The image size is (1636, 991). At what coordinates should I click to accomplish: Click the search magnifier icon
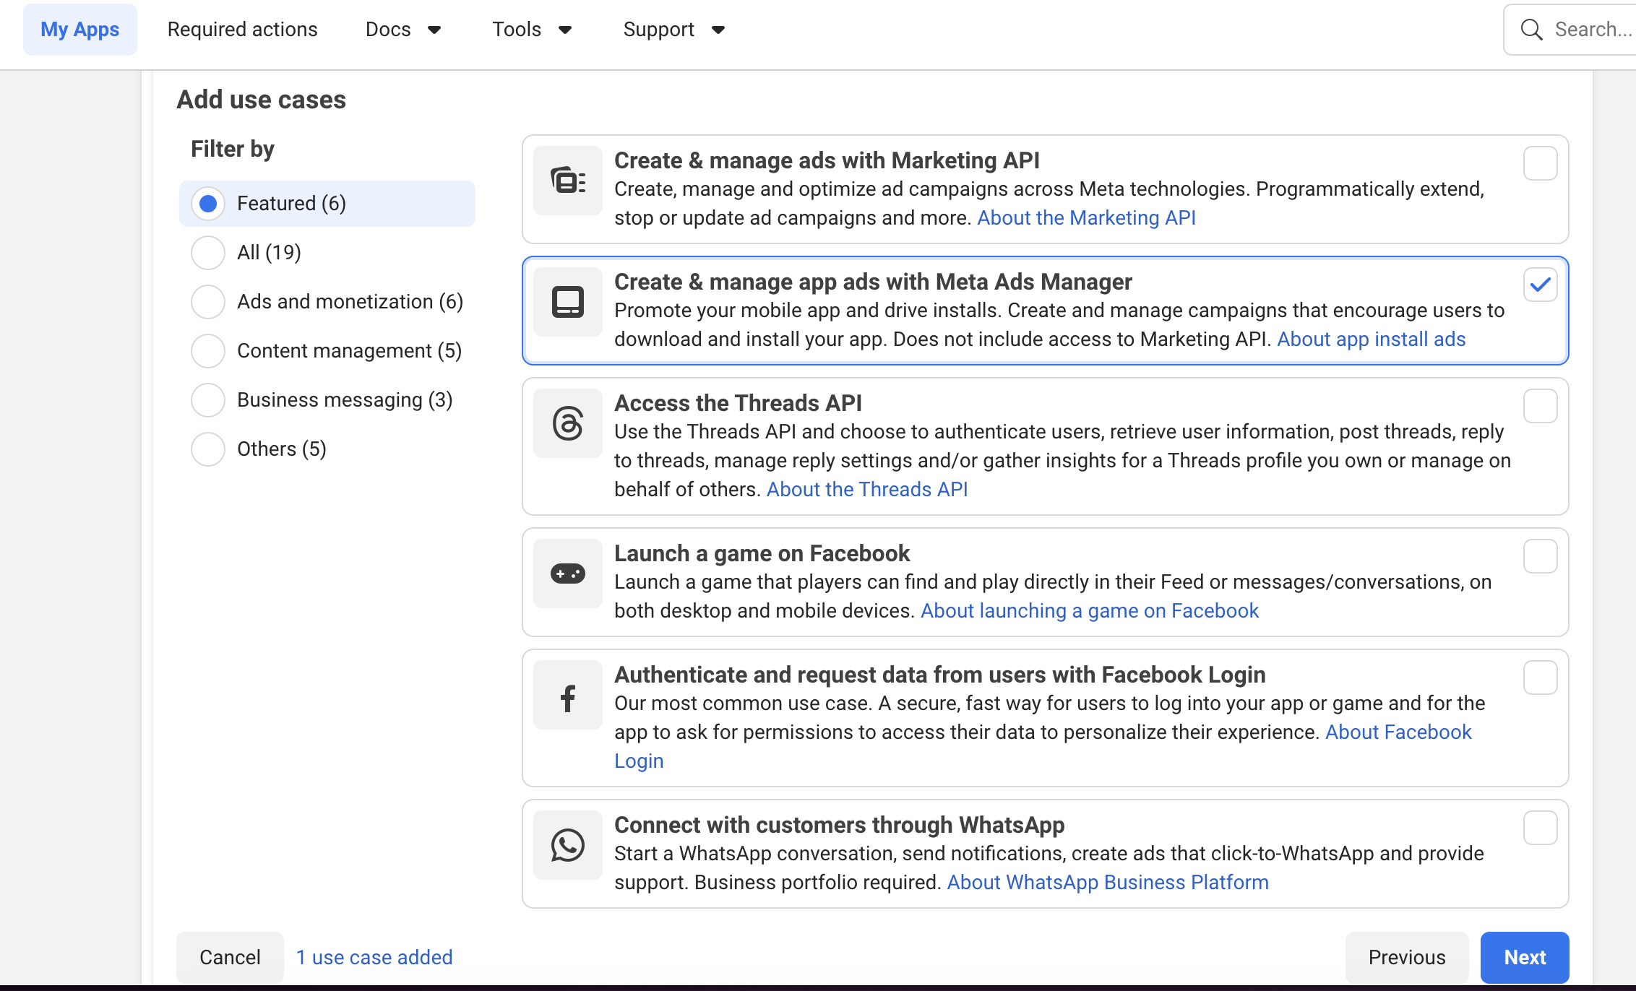coord(1531,30)
